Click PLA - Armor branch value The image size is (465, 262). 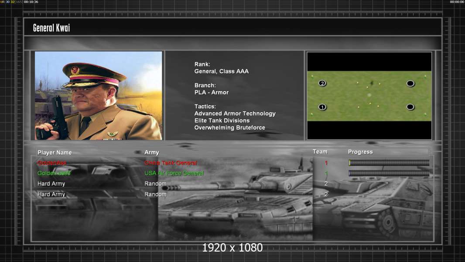[212, 92]
